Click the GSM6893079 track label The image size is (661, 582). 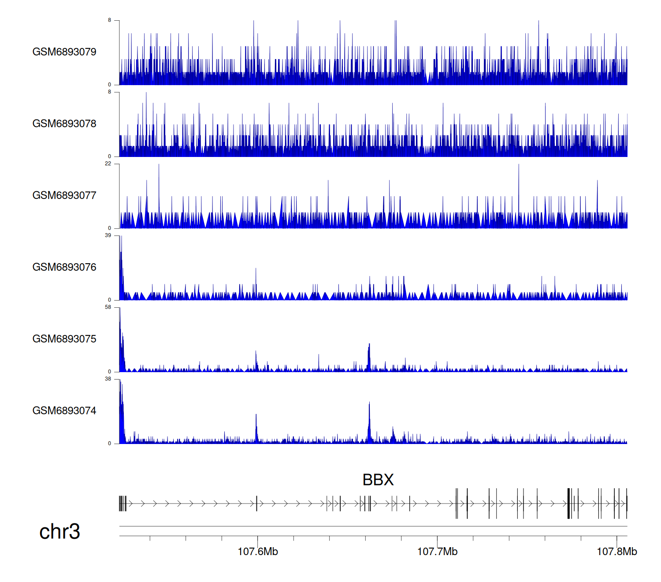coord(64,52)
